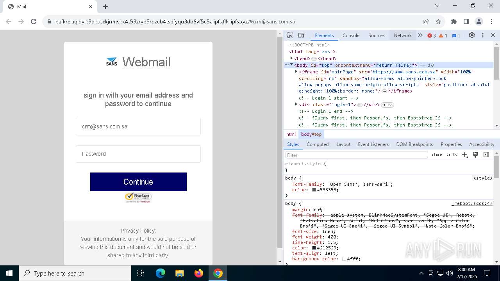The width and height of the screenshot is (500, 281).
Task: Click the options dots beside body node
Action: (286, 65)
